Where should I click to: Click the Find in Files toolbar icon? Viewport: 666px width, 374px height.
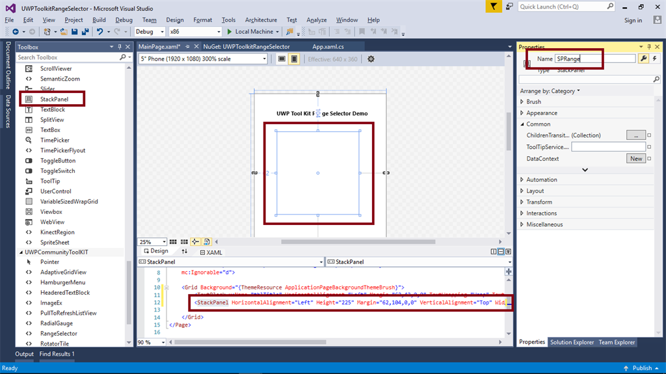(x=289, y=31)
